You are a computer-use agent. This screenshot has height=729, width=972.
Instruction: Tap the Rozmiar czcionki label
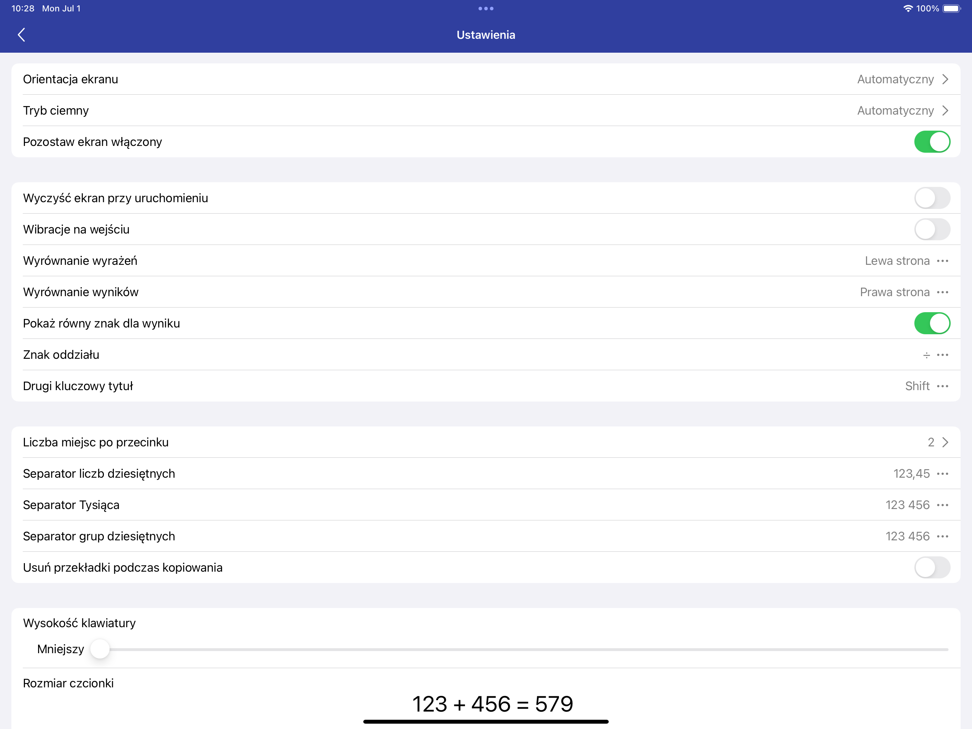pyautogui.click(x=68, y=683)
